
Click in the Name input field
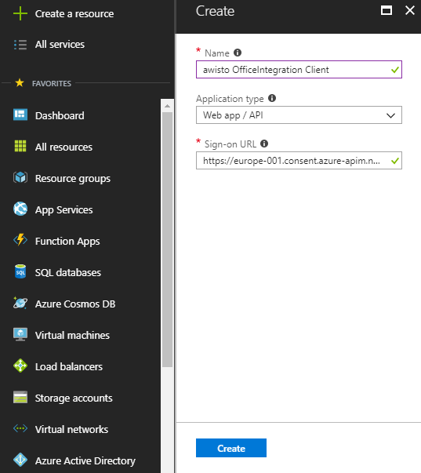tap(299, 70)
